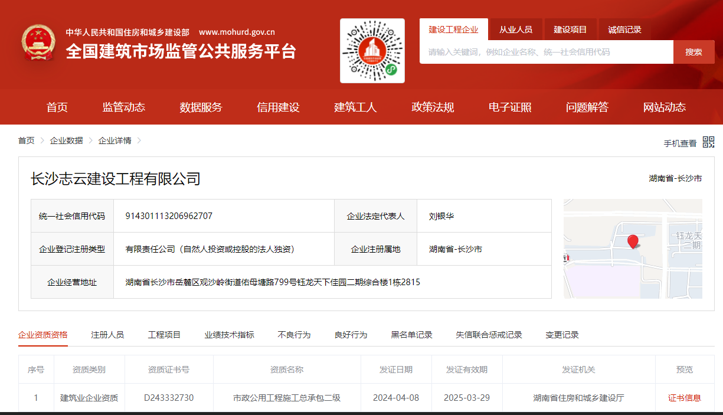The height and width of the screenshot is (415, 723).
Task: Open the 数据服务 navigation item
Action: point(201,107)
